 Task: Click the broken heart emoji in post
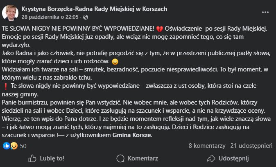(x=160, y=29)
